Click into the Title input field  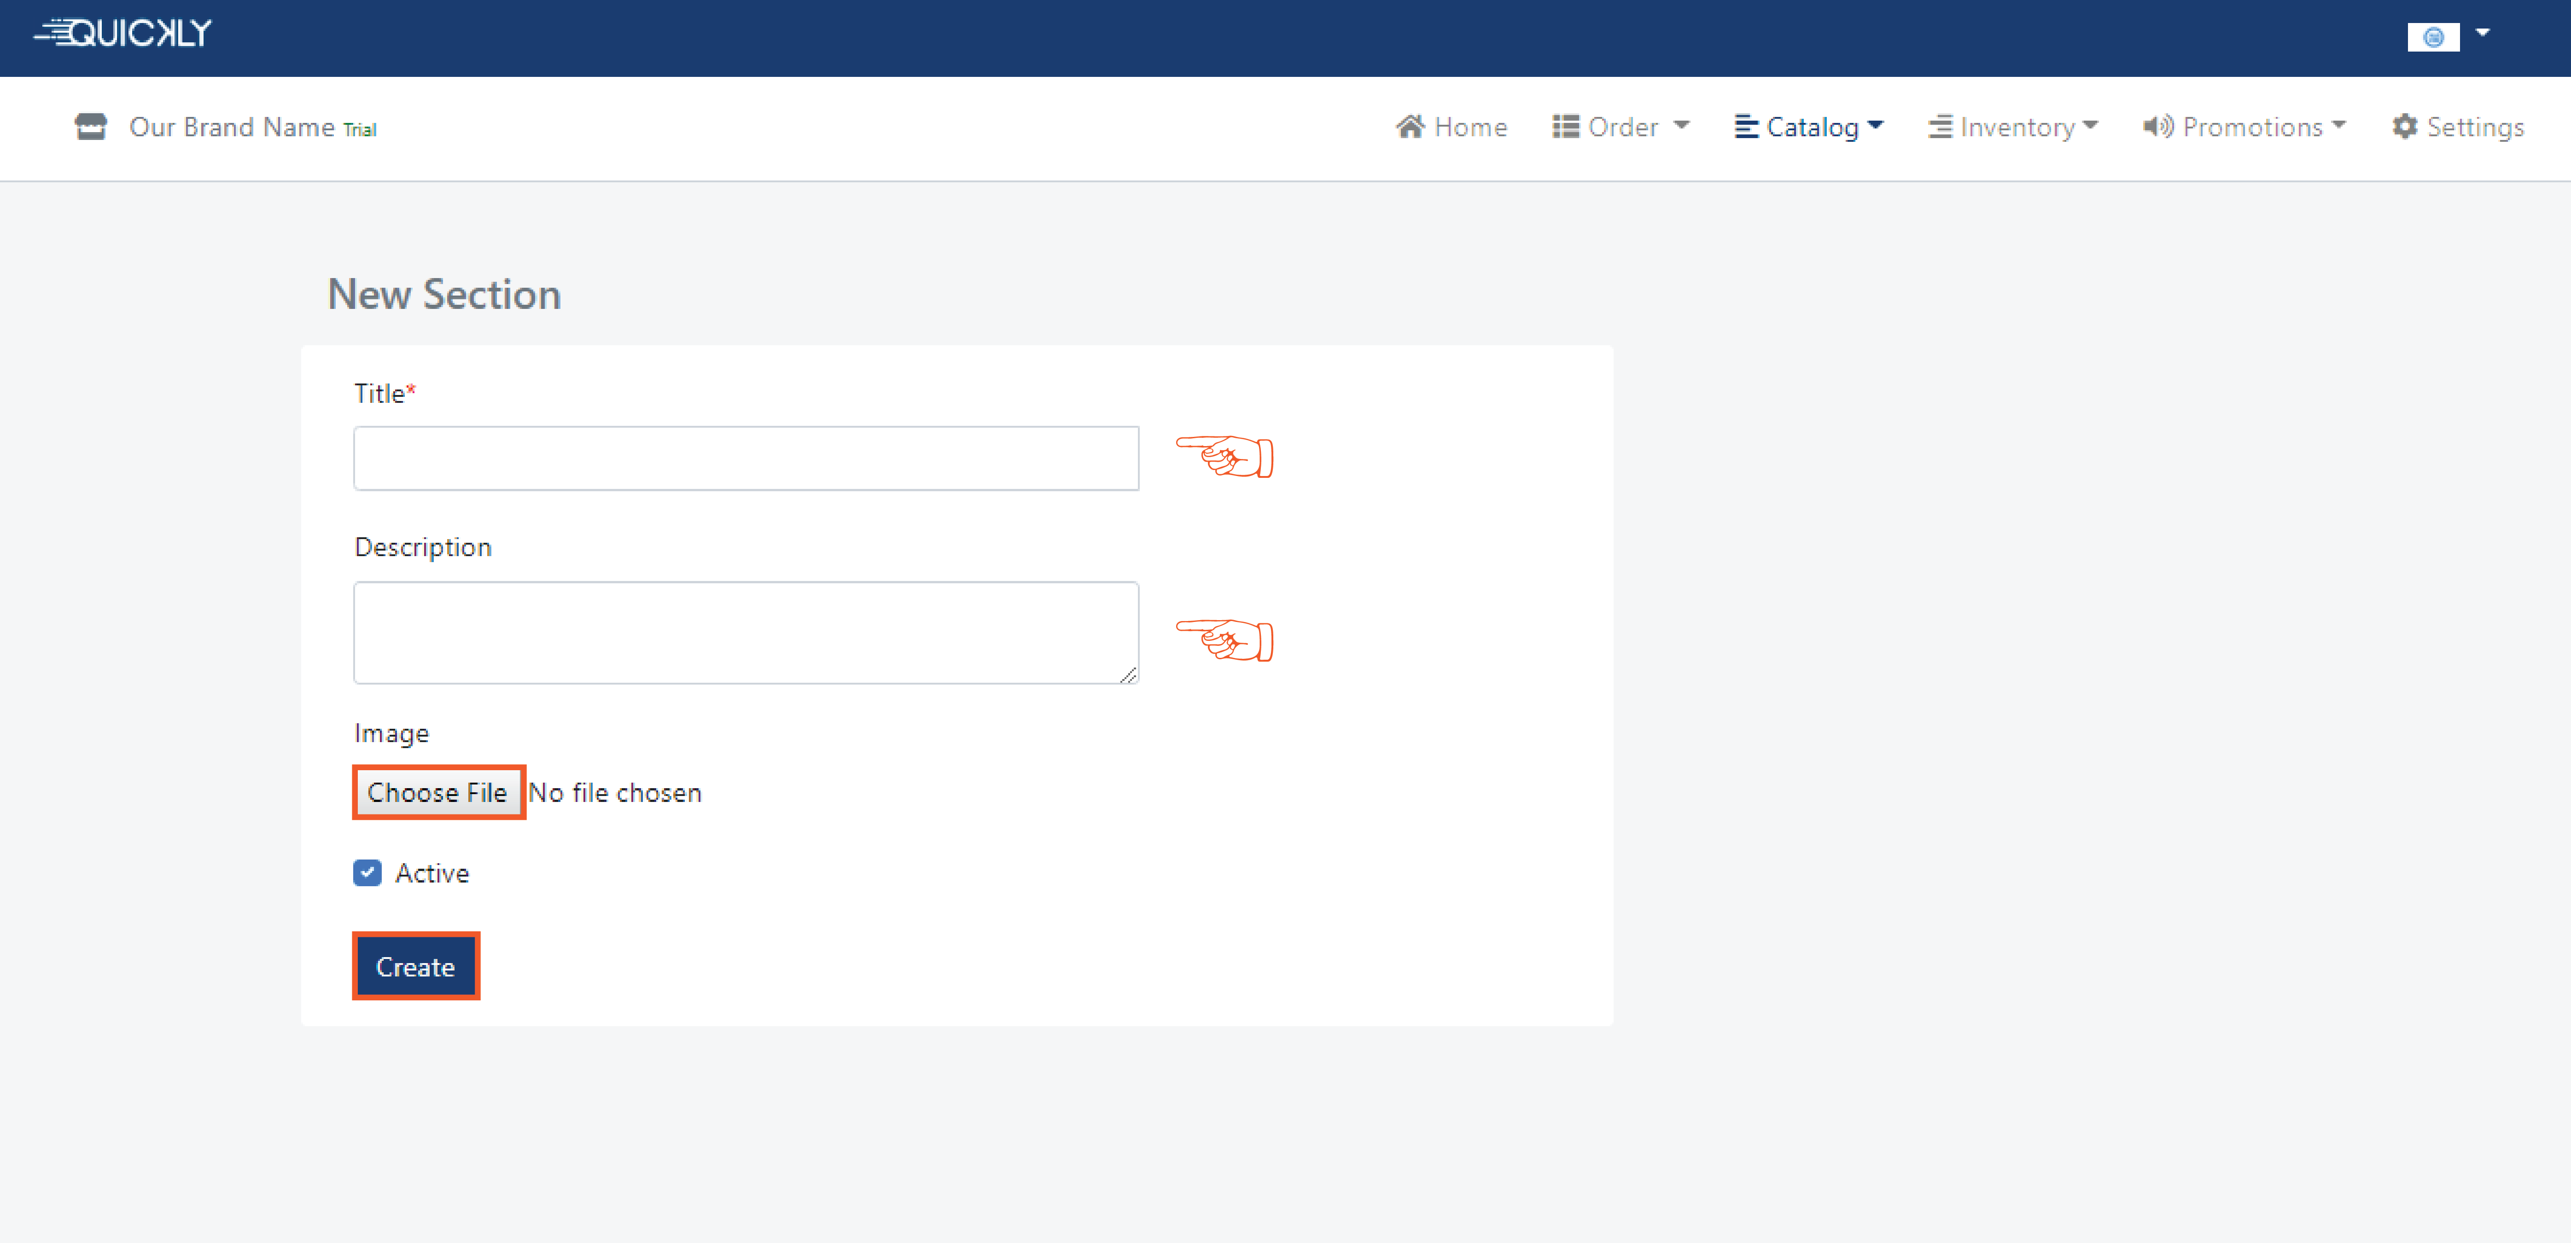pyautogui.click(x=746, y=458)
